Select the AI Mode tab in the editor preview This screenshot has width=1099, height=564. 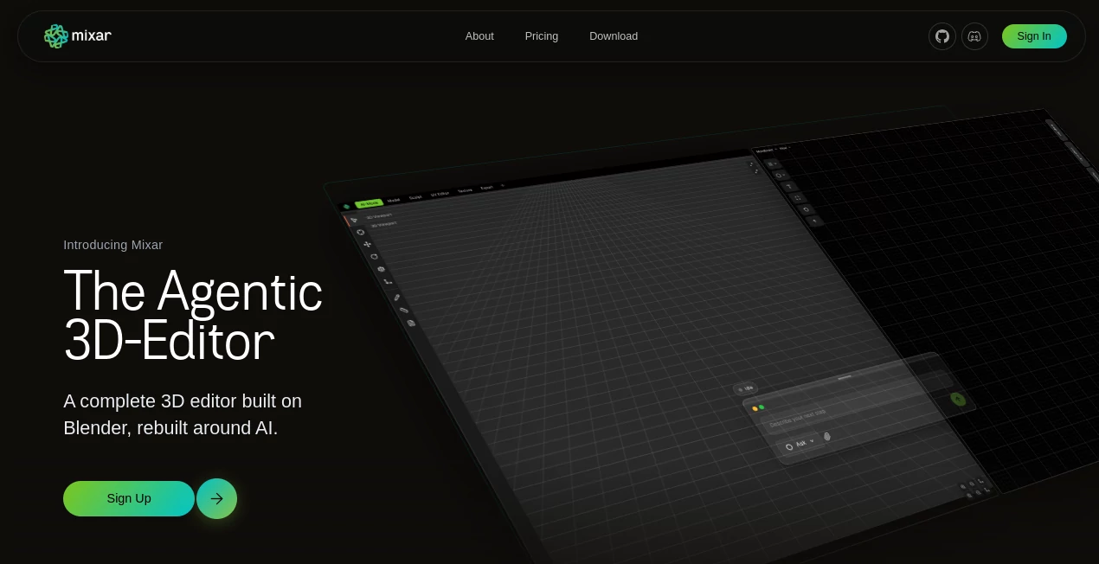(369, 203)
